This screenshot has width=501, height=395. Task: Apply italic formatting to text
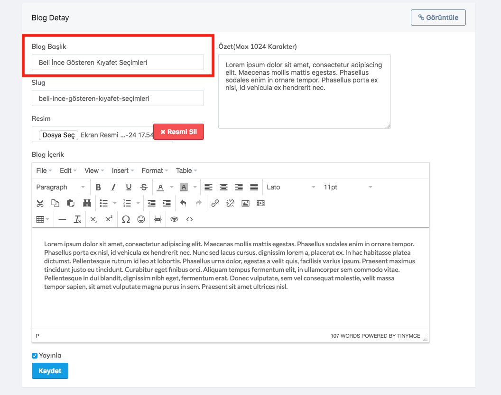point(113,187)
